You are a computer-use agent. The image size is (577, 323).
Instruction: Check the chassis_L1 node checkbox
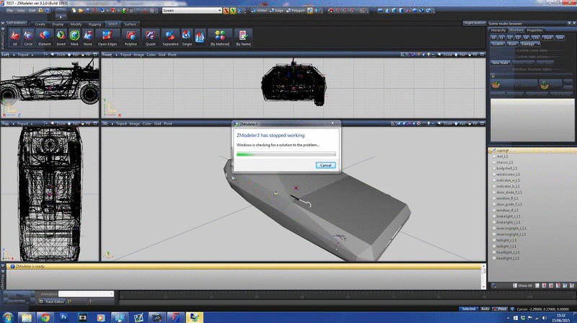494,162
